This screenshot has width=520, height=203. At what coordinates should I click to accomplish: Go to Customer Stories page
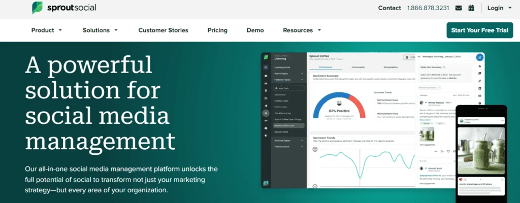163,30
